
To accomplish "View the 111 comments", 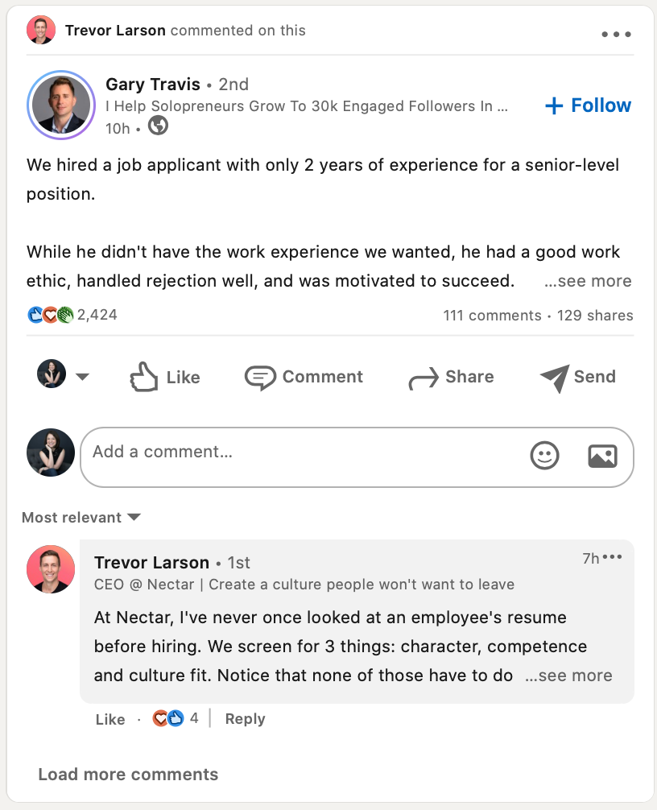I will click(492, 316).
